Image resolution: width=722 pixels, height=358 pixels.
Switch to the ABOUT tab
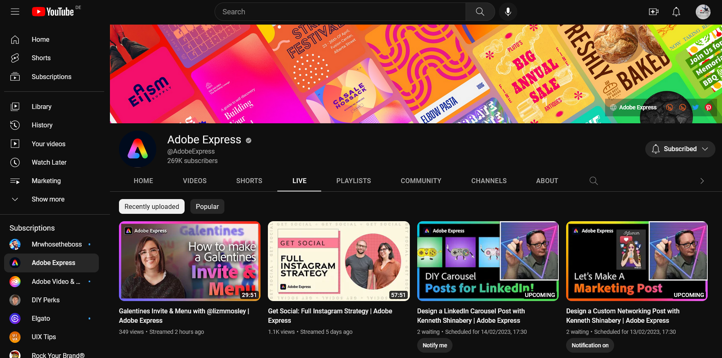(x=547, y=181)
